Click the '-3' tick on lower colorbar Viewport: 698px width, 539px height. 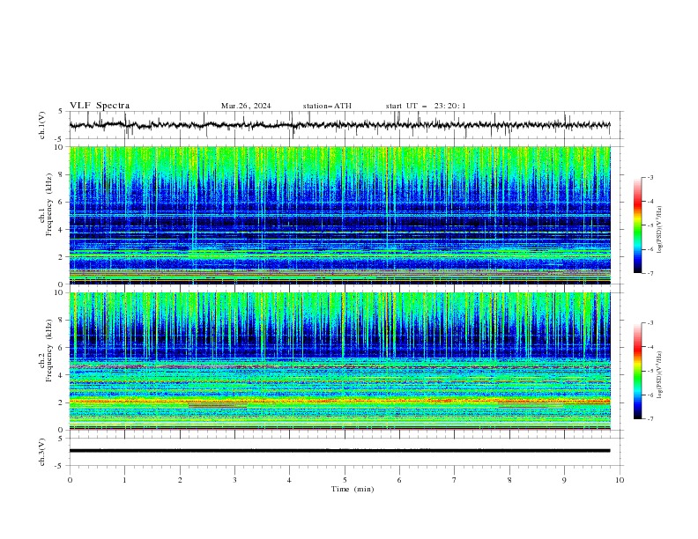coord(650,323)
